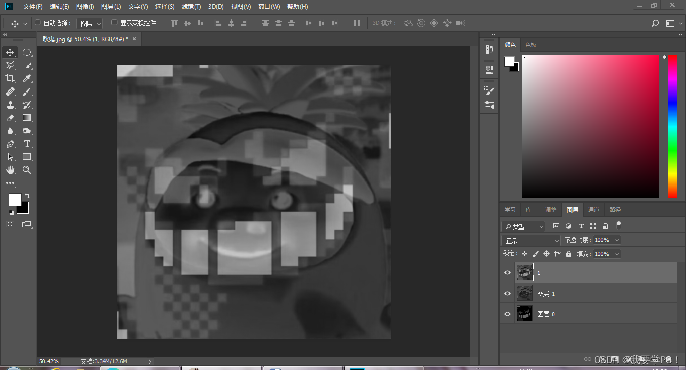The image size is (686, 370).
Task: Select the History Brush tool
Action: click(x=27, y=105)
